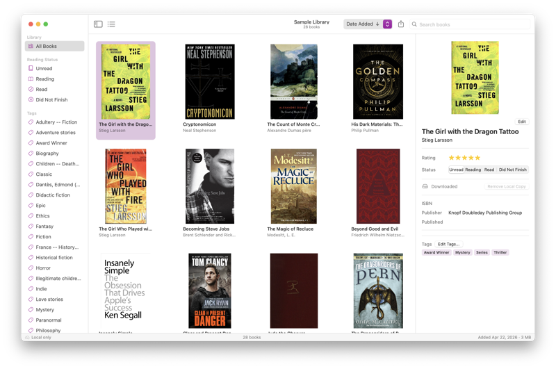This screenshot has width=556, height=369.
Task: Click the Edit button in details panel
Action: (x=522, y=122)
